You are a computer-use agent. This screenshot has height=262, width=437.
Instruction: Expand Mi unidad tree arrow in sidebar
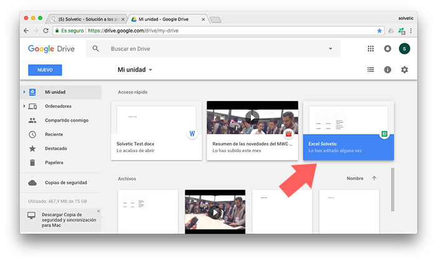pos(24,92)
